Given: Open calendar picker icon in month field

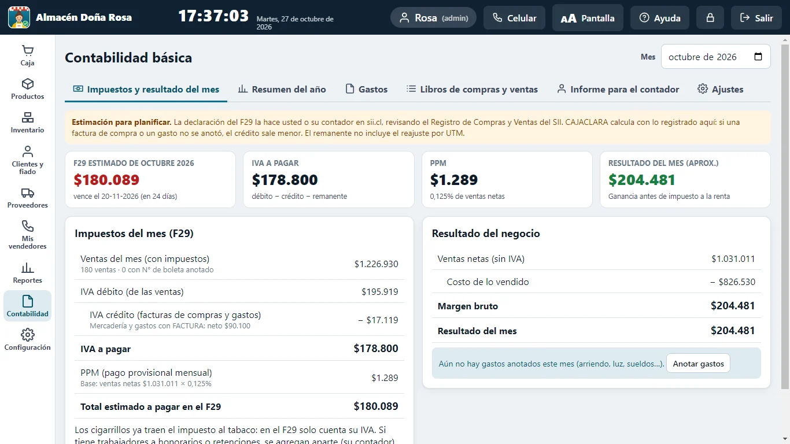Looking at the screenshot, I should (x=758, y=57).
